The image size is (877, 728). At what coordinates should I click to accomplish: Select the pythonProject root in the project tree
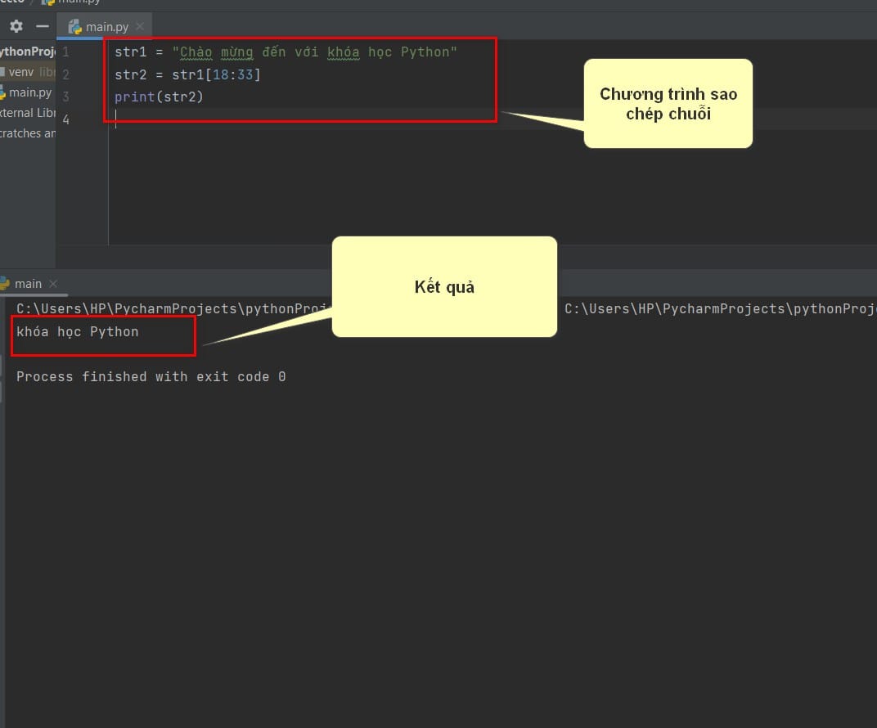pos(27,52)
